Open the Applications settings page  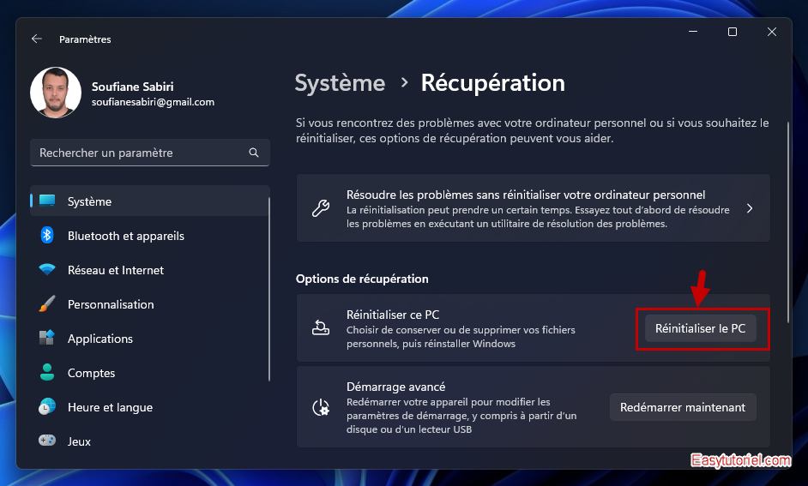point(149,339)
